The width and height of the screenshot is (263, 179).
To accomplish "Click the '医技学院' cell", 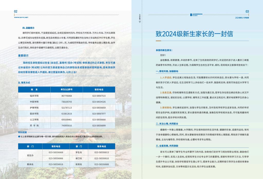I will point(34,114).
